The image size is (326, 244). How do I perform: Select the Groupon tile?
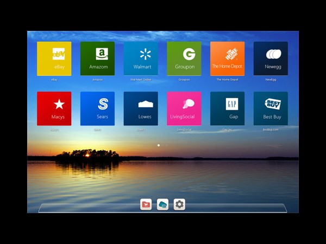tap(184, 59)
